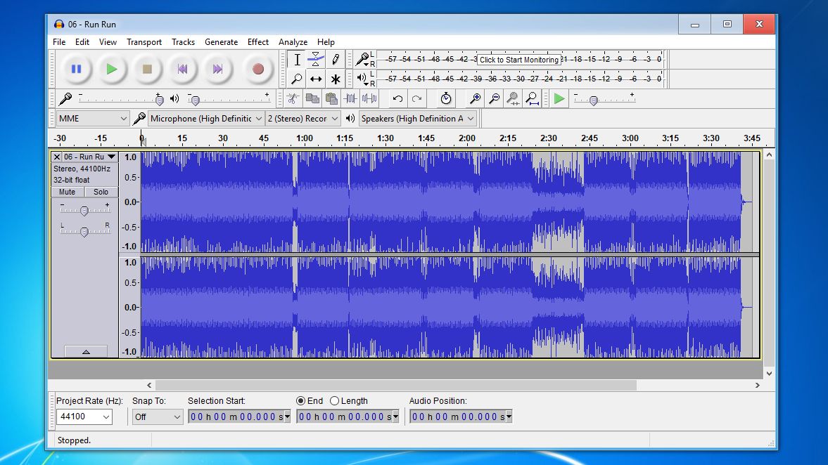
Task: Select the Draw pencil tool
Action: click(x=336, y=60)
